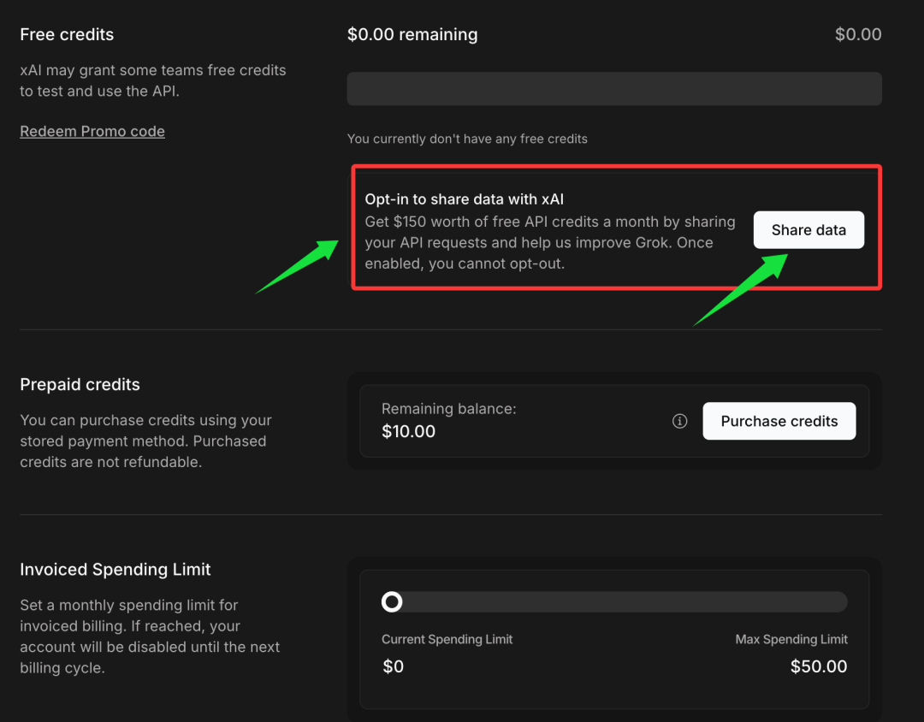Click the '$0.00' total on the Free credits row

pyautogui.click(x=858, y=34)
